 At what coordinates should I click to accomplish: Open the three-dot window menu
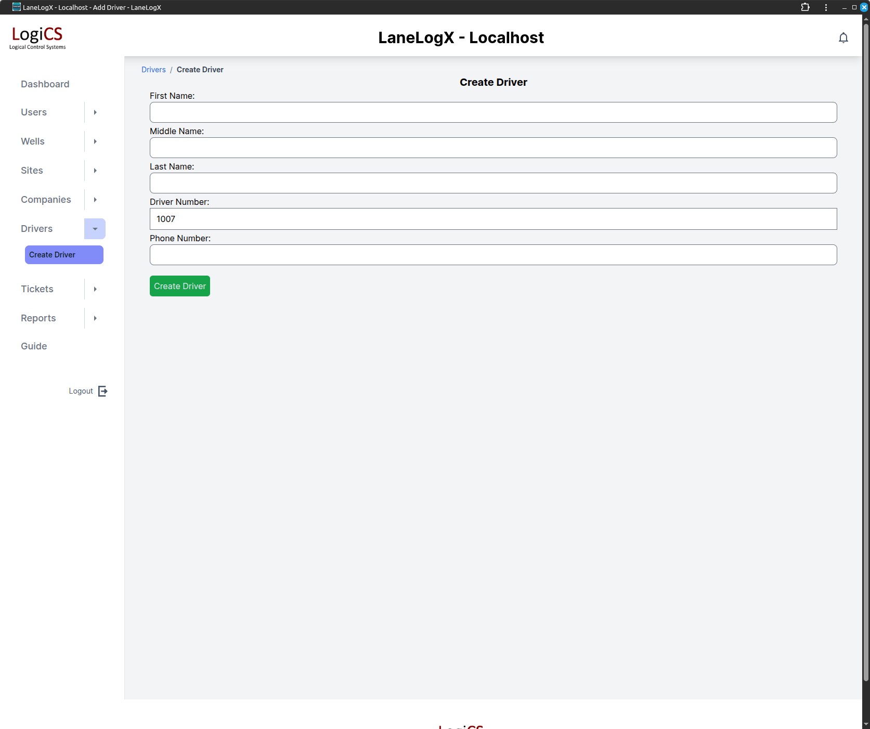coord(826,7)
